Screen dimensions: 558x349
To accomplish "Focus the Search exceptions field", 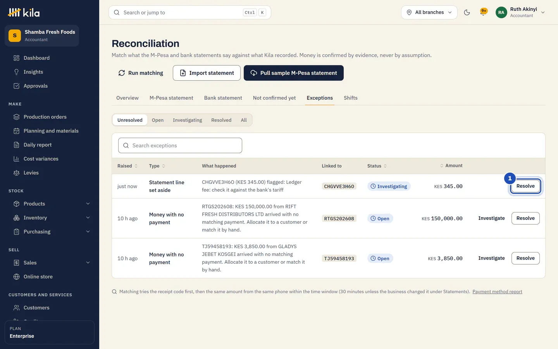I will [x=180, y=145].
